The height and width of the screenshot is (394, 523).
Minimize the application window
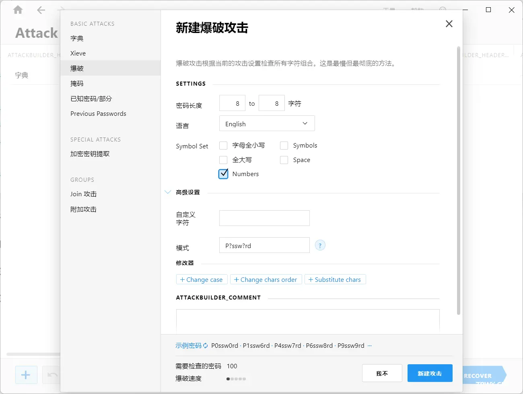click(465, 10)
